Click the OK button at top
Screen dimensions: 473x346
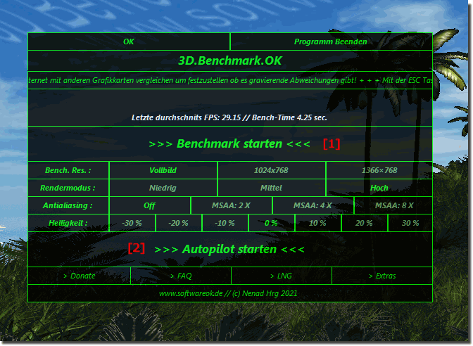[129, 41]
